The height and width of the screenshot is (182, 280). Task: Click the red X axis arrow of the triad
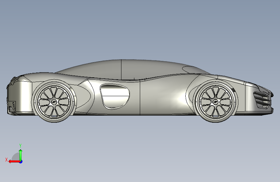(x=14, y=162)
